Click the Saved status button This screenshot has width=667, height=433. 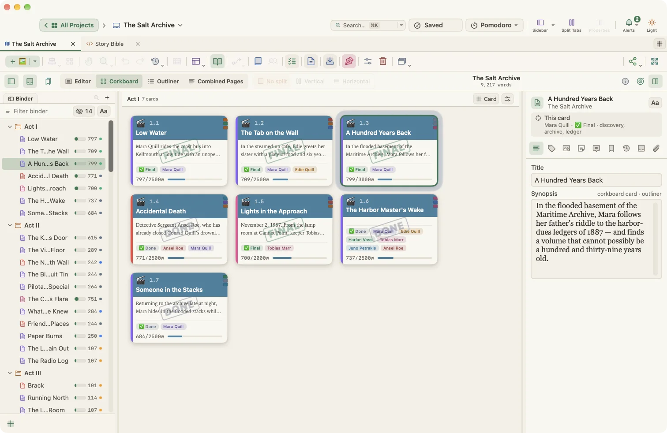point(435,25)
